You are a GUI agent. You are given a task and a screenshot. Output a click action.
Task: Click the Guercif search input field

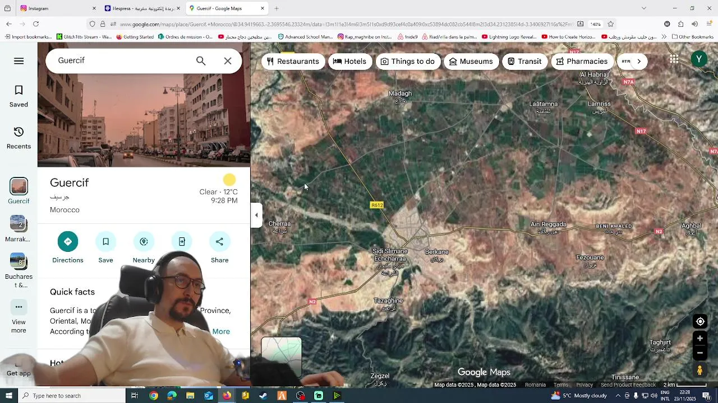123,60
